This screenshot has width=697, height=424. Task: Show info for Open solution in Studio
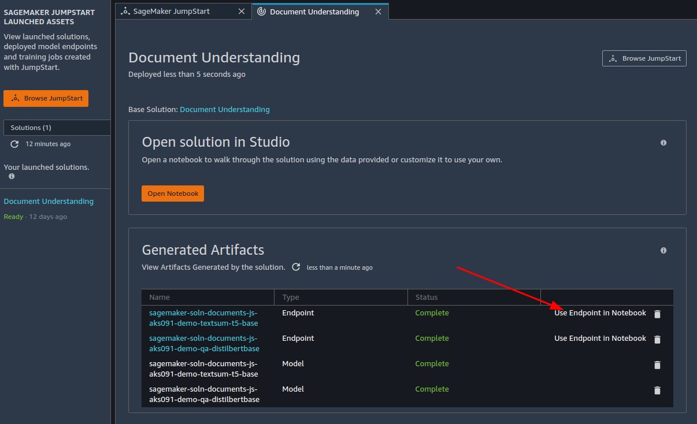[x=663, y=143]
